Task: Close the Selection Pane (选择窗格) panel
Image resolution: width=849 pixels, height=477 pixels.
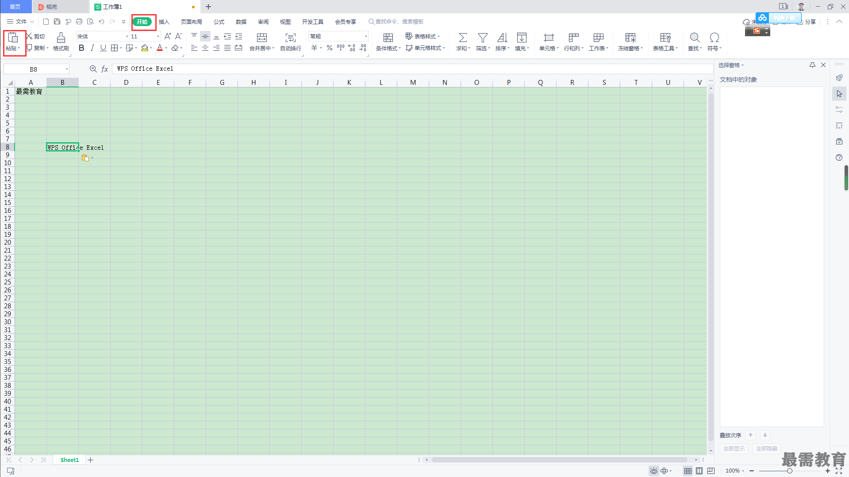Action: (x=823, y=65)
